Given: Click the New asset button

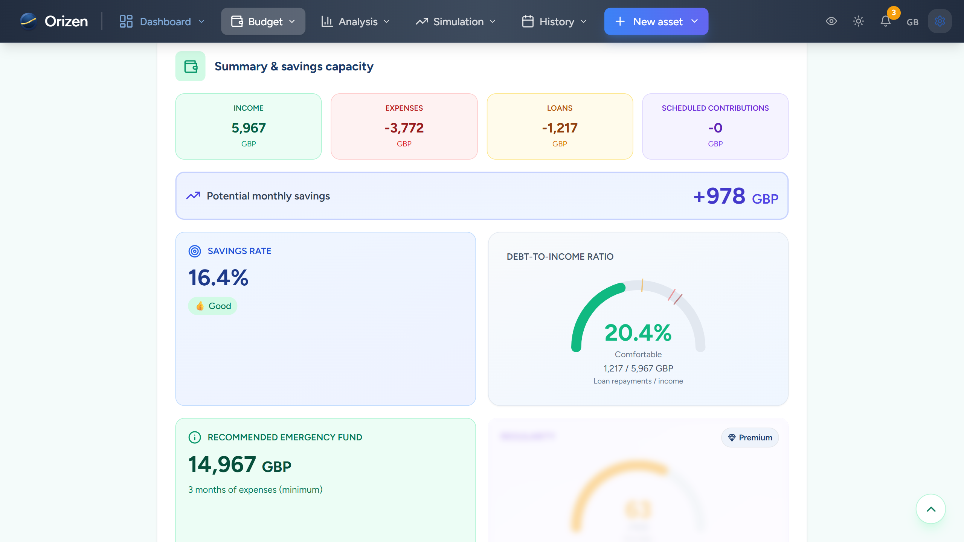Looking at the screenshot, I should pyautogui.click(x=650, y=21).
